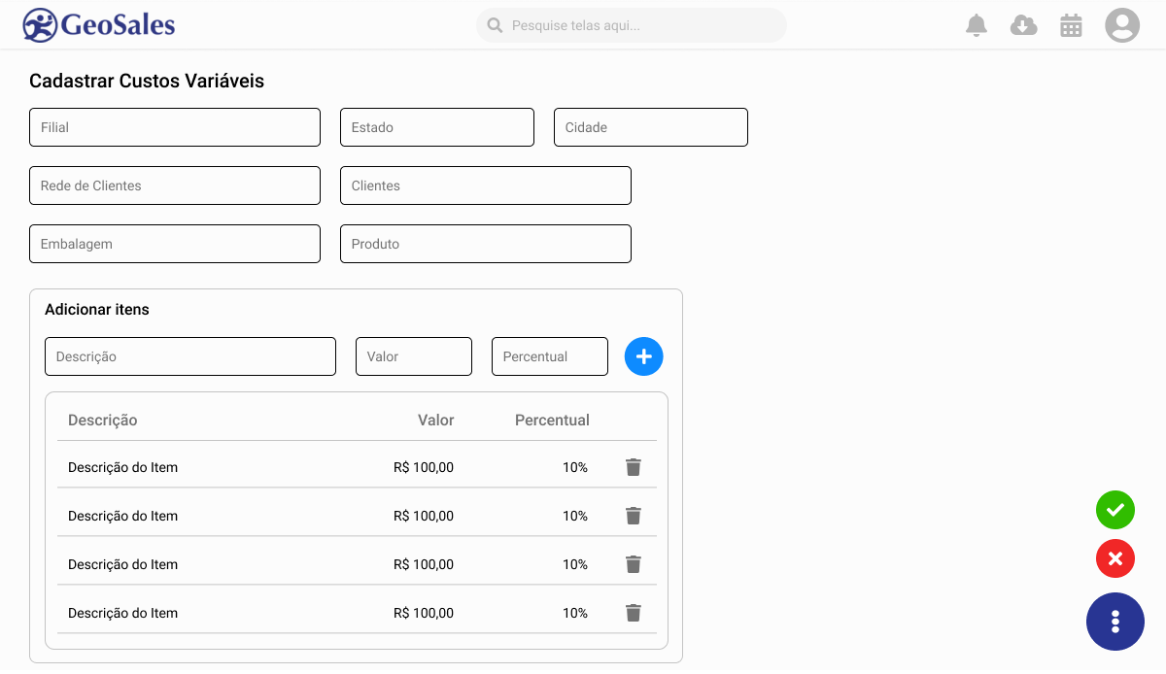The image size is (1166, 674).
Task: Delete the second Descrição do Item row
Action: [634, 516]
